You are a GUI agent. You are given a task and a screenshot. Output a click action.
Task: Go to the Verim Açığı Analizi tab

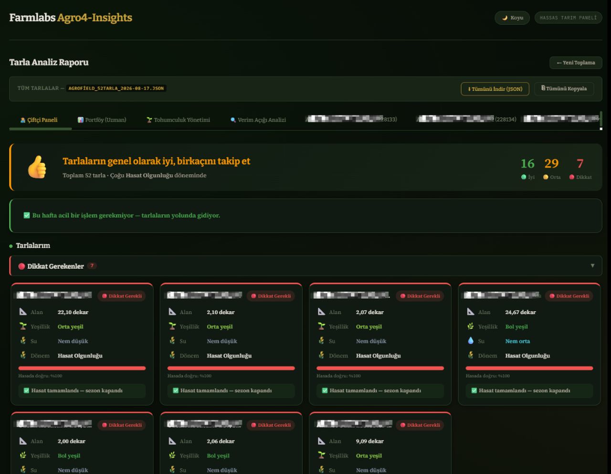[258, 120]
